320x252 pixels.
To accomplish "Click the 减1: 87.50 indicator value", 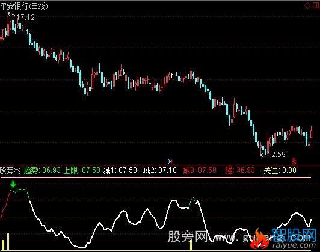I will [x=120, y=170].
